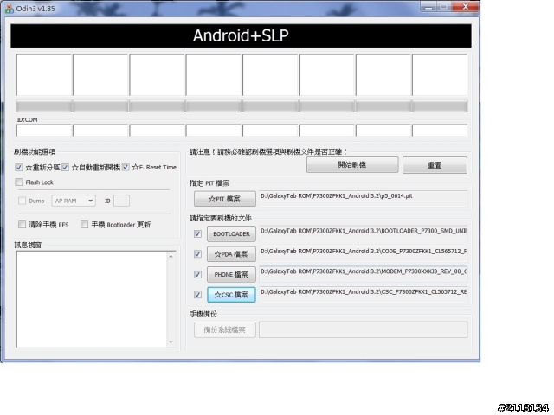Viewport: 554px width, 415px height.
Task: Enable 清除手機 EFS checkbox
Action: (x=22, y=225)
